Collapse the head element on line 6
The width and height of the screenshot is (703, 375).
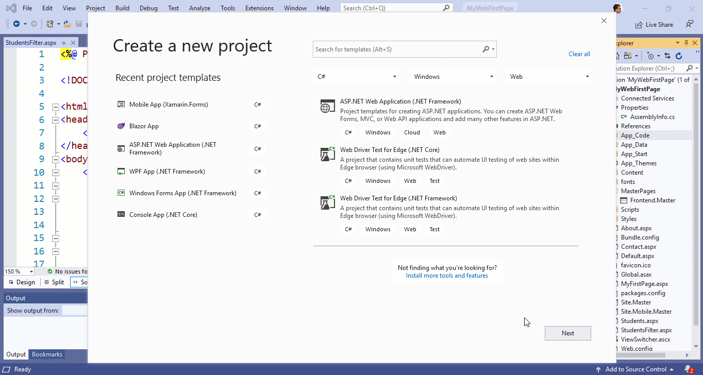pyautogui.click(x=56, y=120)
